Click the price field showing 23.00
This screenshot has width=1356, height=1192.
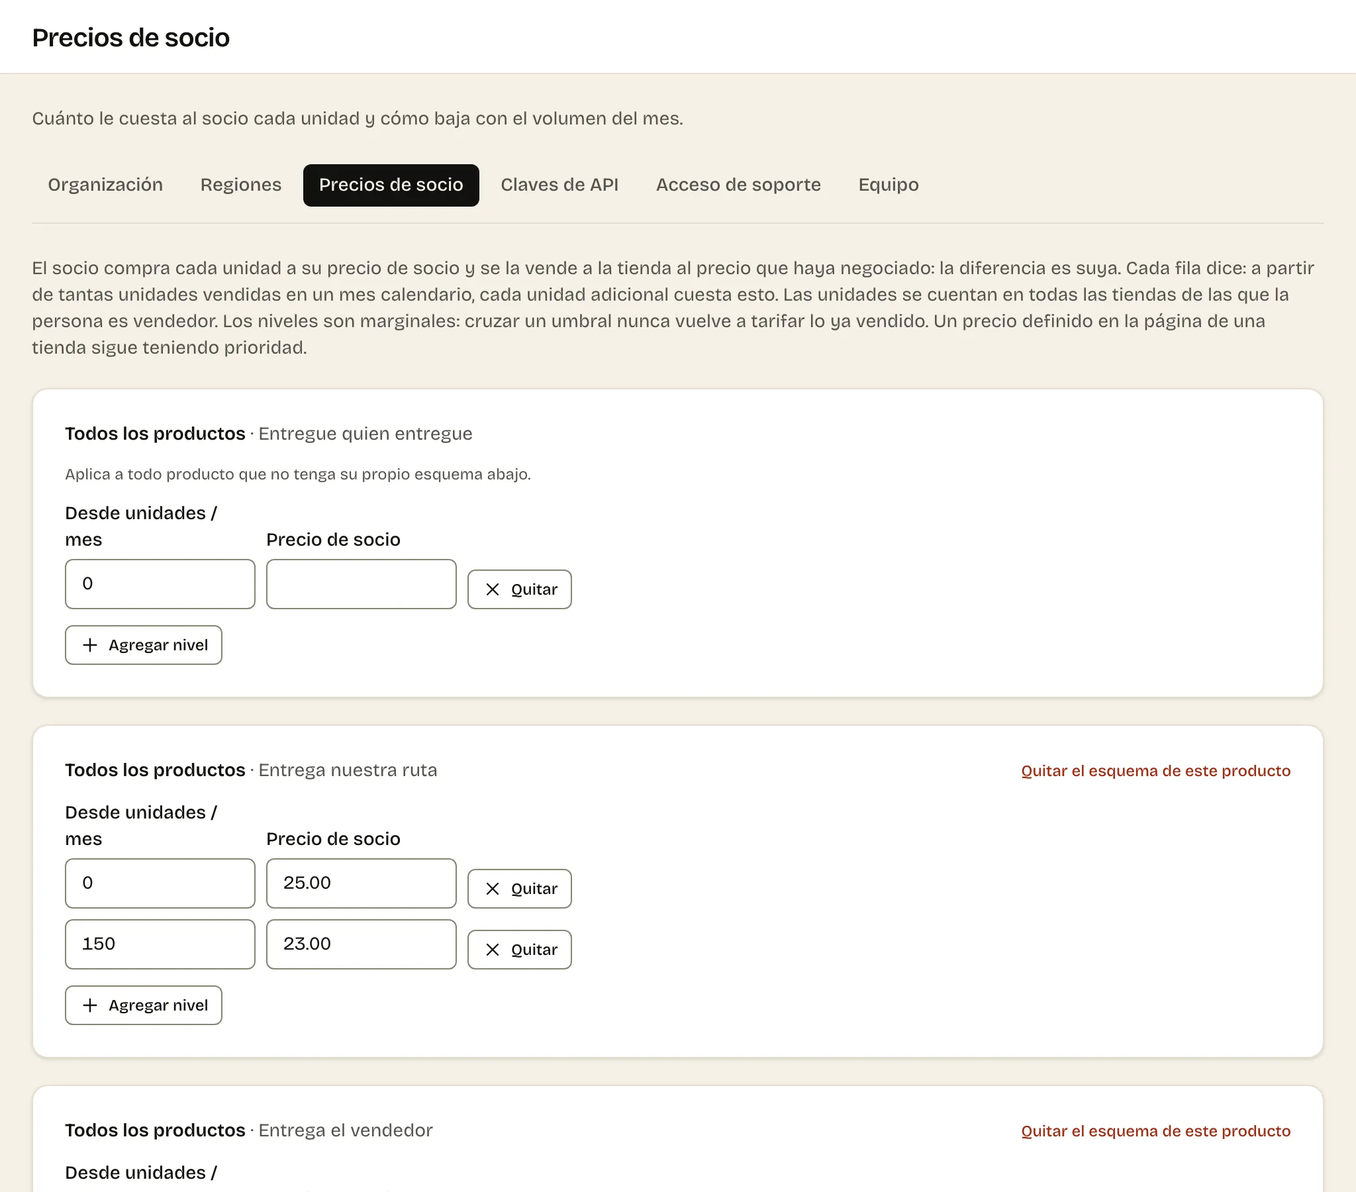(361, 944)
